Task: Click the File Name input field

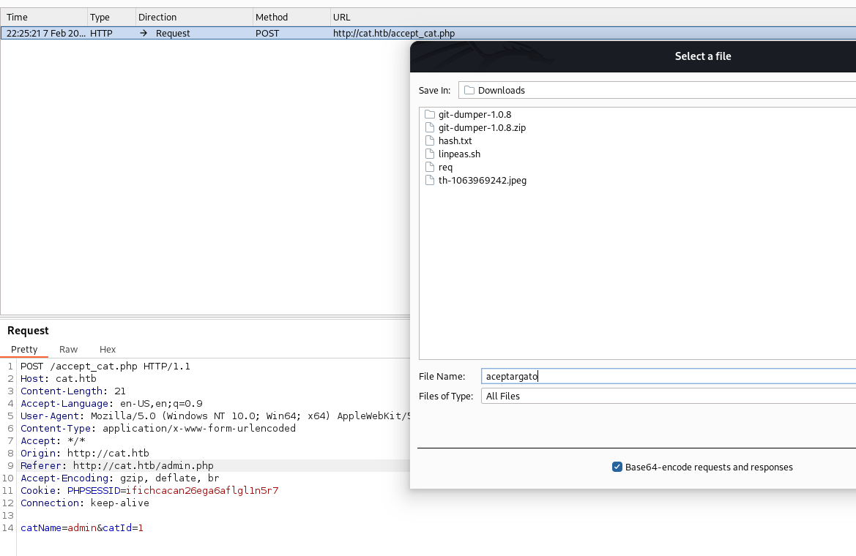Action: pos(669,376)
